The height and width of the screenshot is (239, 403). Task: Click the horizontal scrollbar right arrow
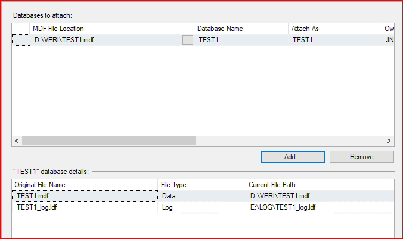pos(389,141)
